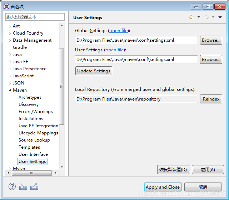The height and width of the screenshot is (200, 229).
Task: Browse for Global Settings file
Action: 211,40
